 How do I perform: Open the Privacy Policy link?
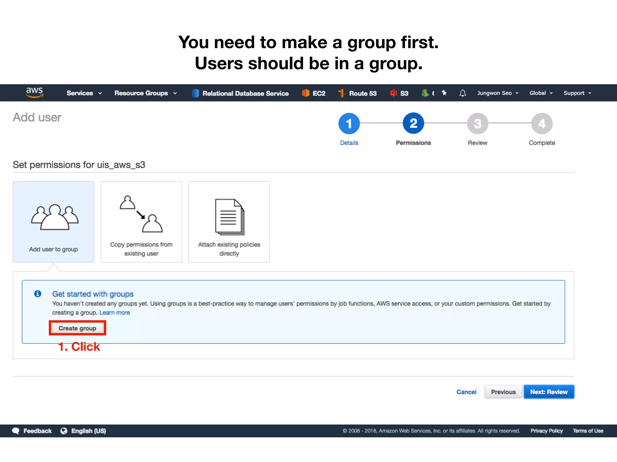[547, 431]
